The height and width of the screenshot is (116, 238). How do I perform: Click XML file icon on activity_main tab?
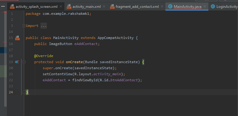pos(69,7)
